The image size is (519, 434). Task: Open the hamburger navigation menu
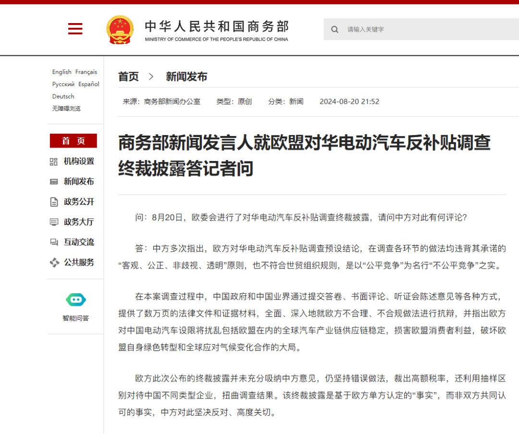pos(75,29)
